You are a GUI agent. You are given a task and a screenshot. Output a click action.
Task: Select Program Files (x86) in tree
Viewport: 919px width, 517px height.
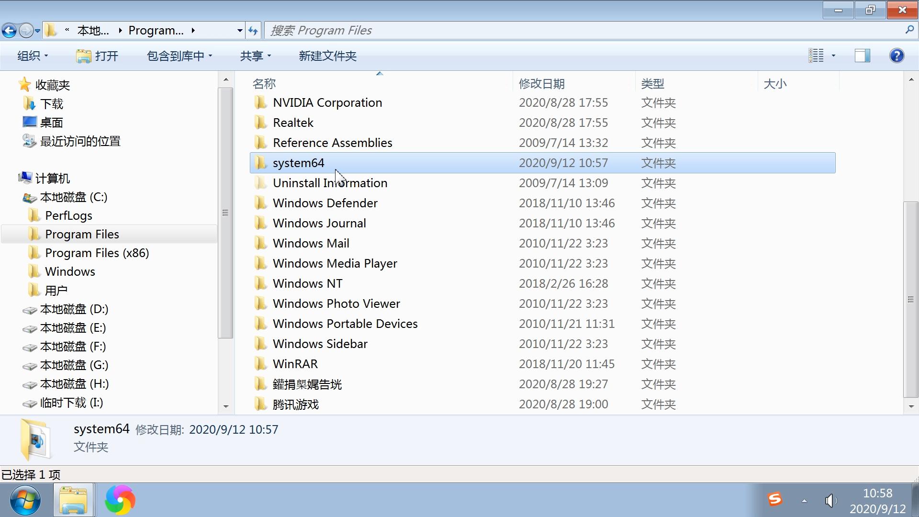click(97, 253)
